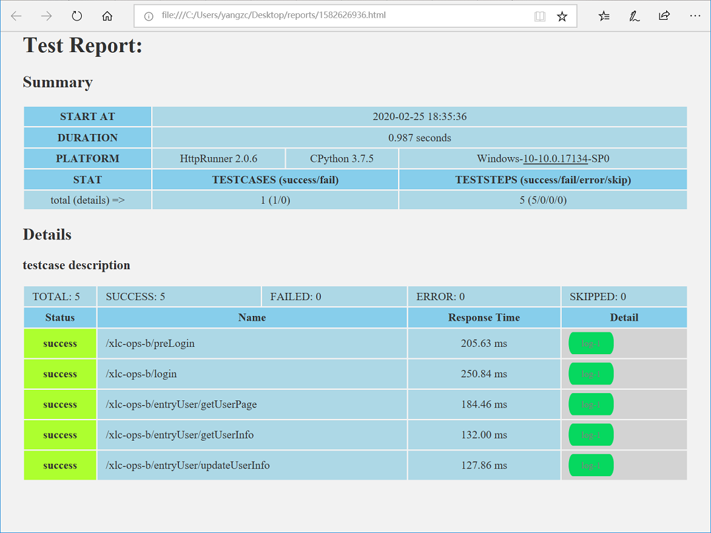
Task: Click the testcase description heading
Action: [76, 265]
